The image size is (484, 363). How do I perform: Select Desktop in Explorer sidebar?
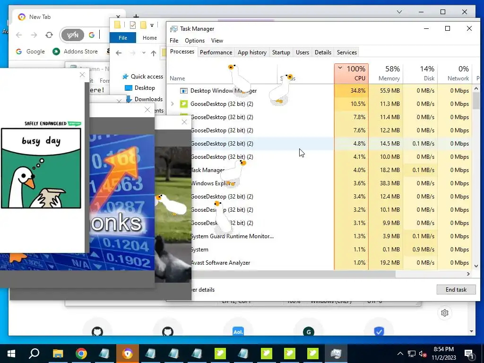(x=140, y=88)
